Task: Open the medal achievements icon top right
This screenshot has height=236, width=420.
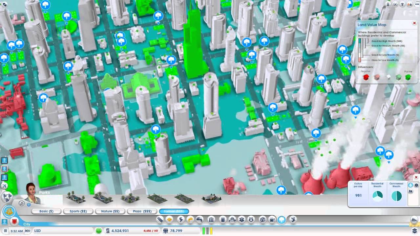Action: click(388, 4)
